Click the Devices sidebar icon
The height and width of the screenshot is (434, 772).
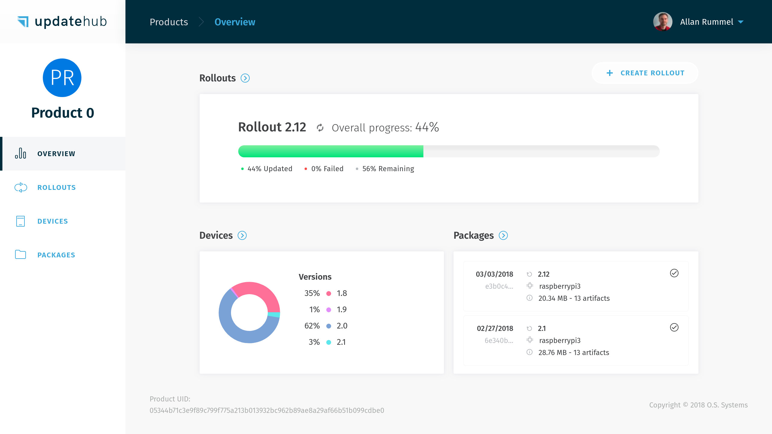coord(20,221)
